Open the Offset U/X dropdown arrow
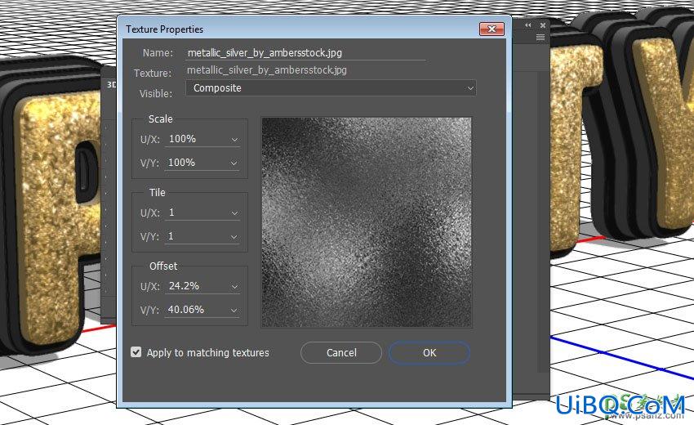The height and width of the screenshot is (425, 694). pyautogui.click(x=234, y=287)
